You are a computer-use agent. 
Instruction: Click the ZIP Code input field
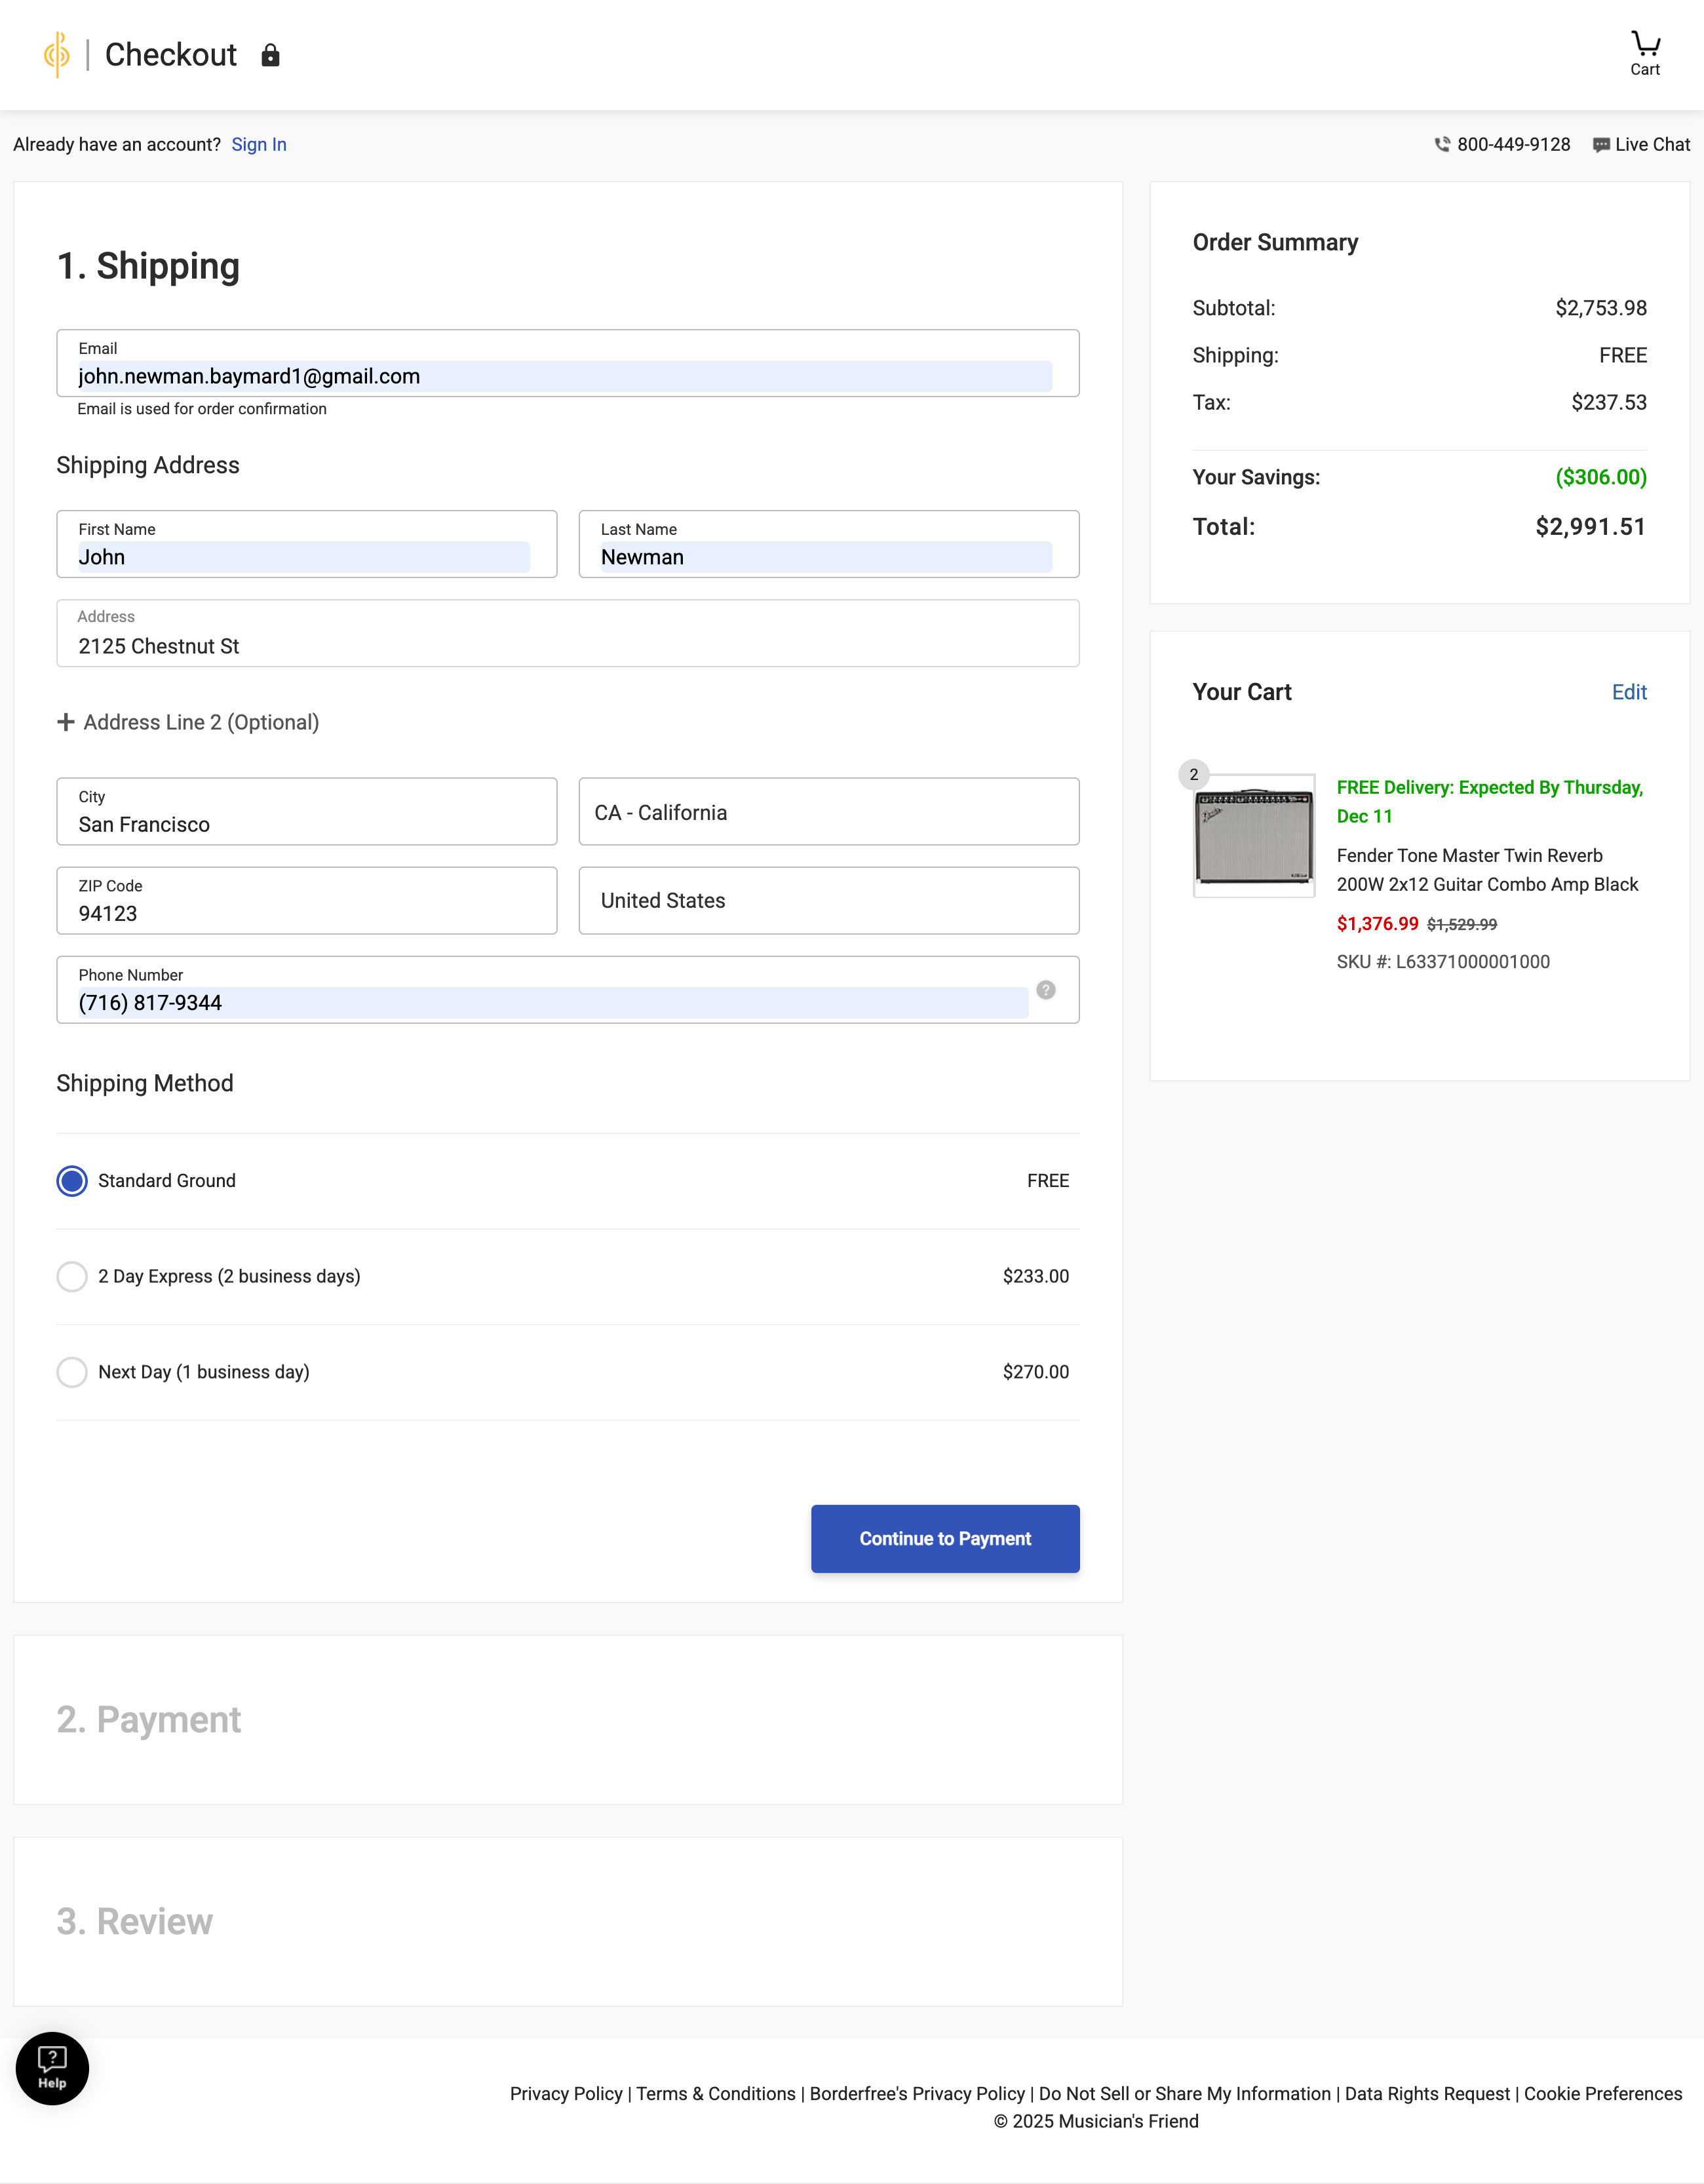306,901
